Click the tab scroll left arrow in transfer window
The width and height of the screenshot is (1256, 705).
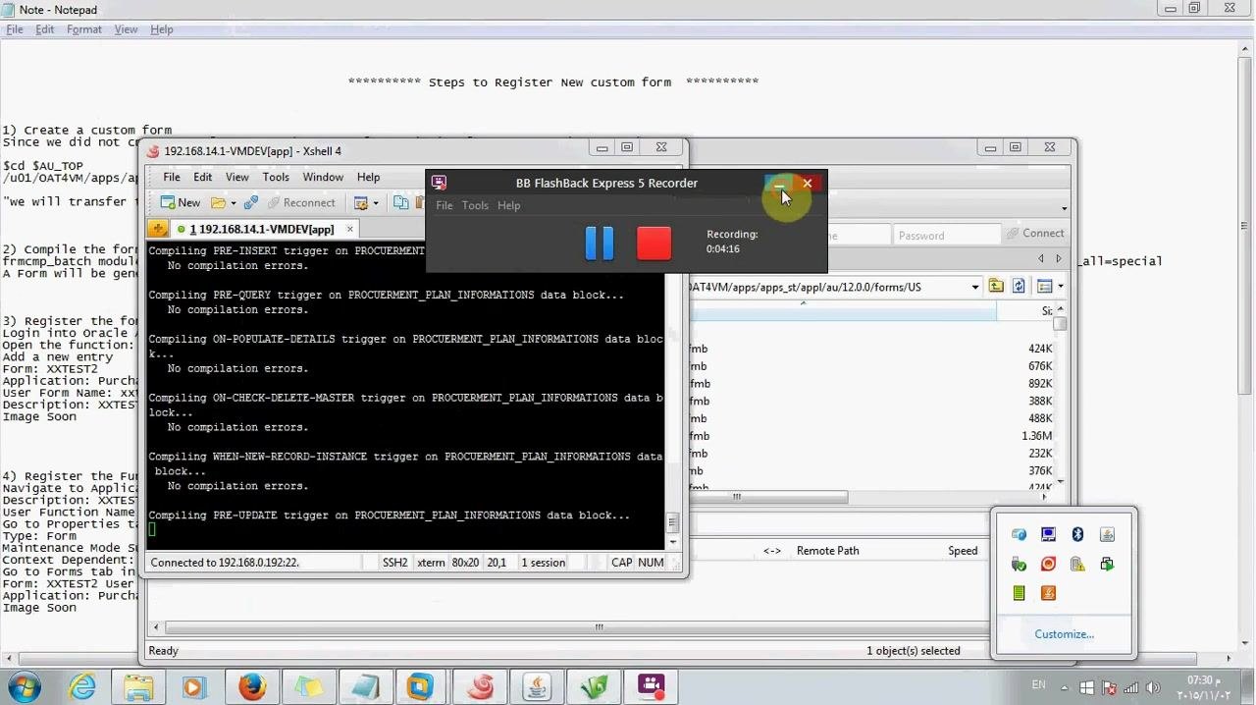click(x=1040, y=258)
